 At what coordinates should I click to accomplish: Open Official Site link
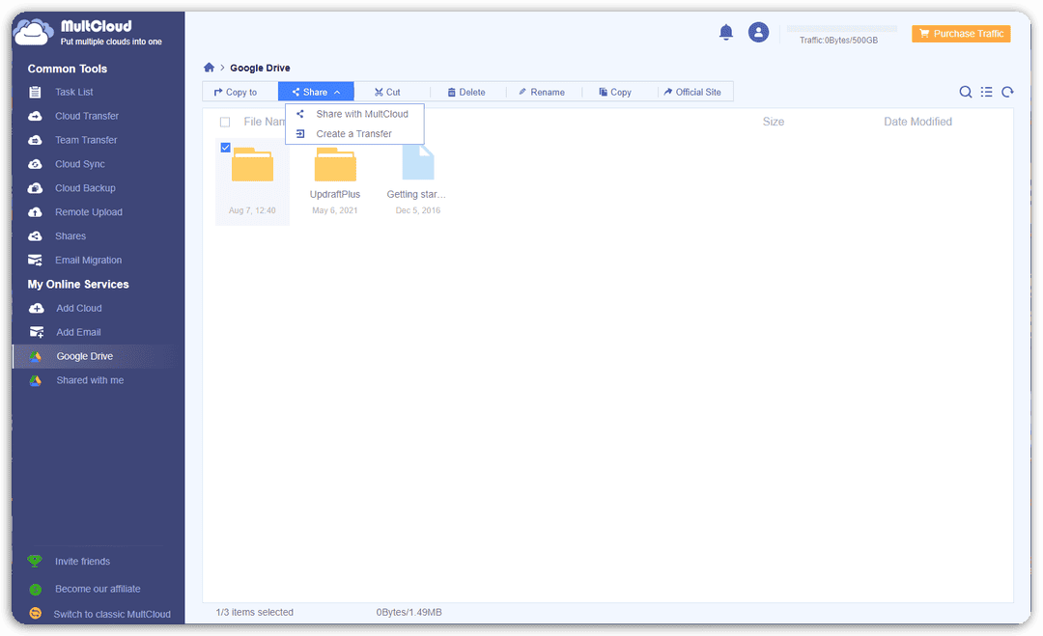(692, 92)
